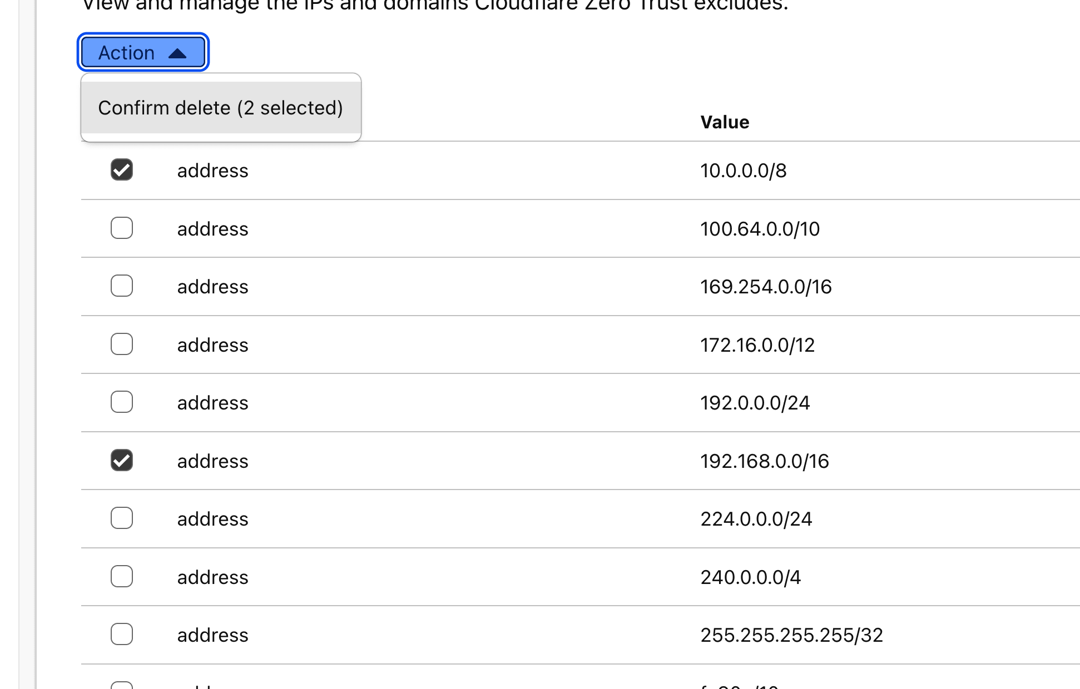The width and height of the screenshot is (1080, 689).
Task: Click the 224.0.0.0/24 value text
Action: click(x=756, y=519)
